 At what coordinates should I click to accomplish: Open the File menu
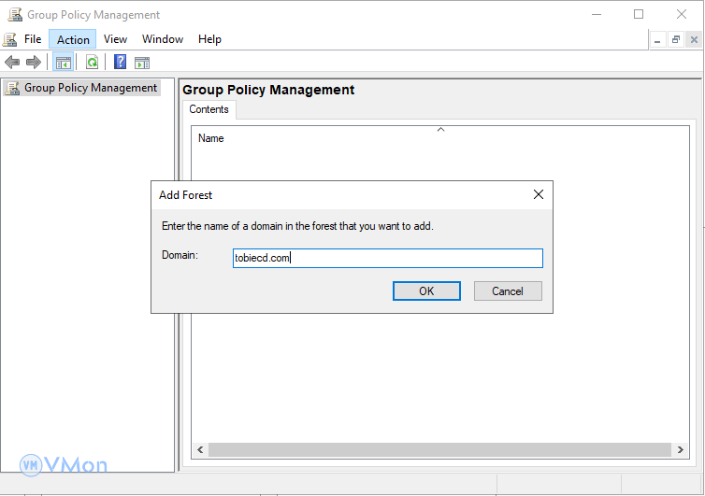coord(33,39)
